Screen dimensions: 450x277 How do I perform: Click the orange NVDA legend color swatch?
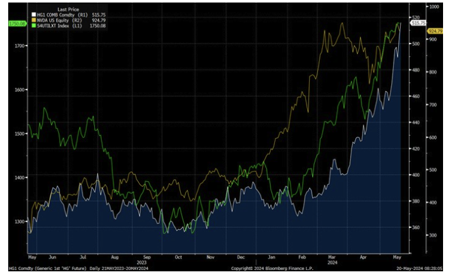(x=32, y=20)
